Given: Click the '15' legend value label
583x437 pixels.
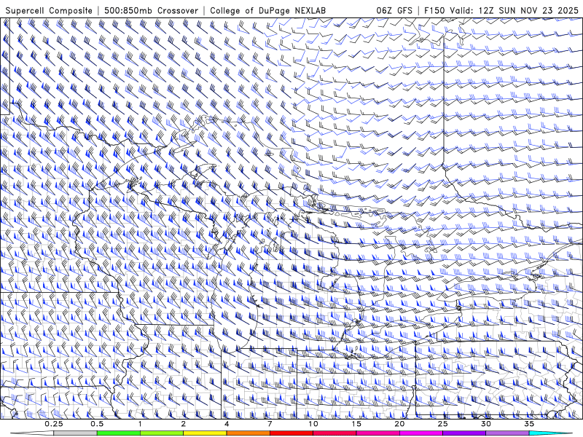Looking at the screenshot, I should click(356, 424).
